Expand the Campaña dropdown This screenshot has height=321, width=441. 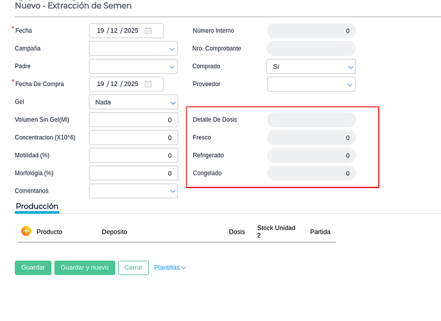point(133,49)
